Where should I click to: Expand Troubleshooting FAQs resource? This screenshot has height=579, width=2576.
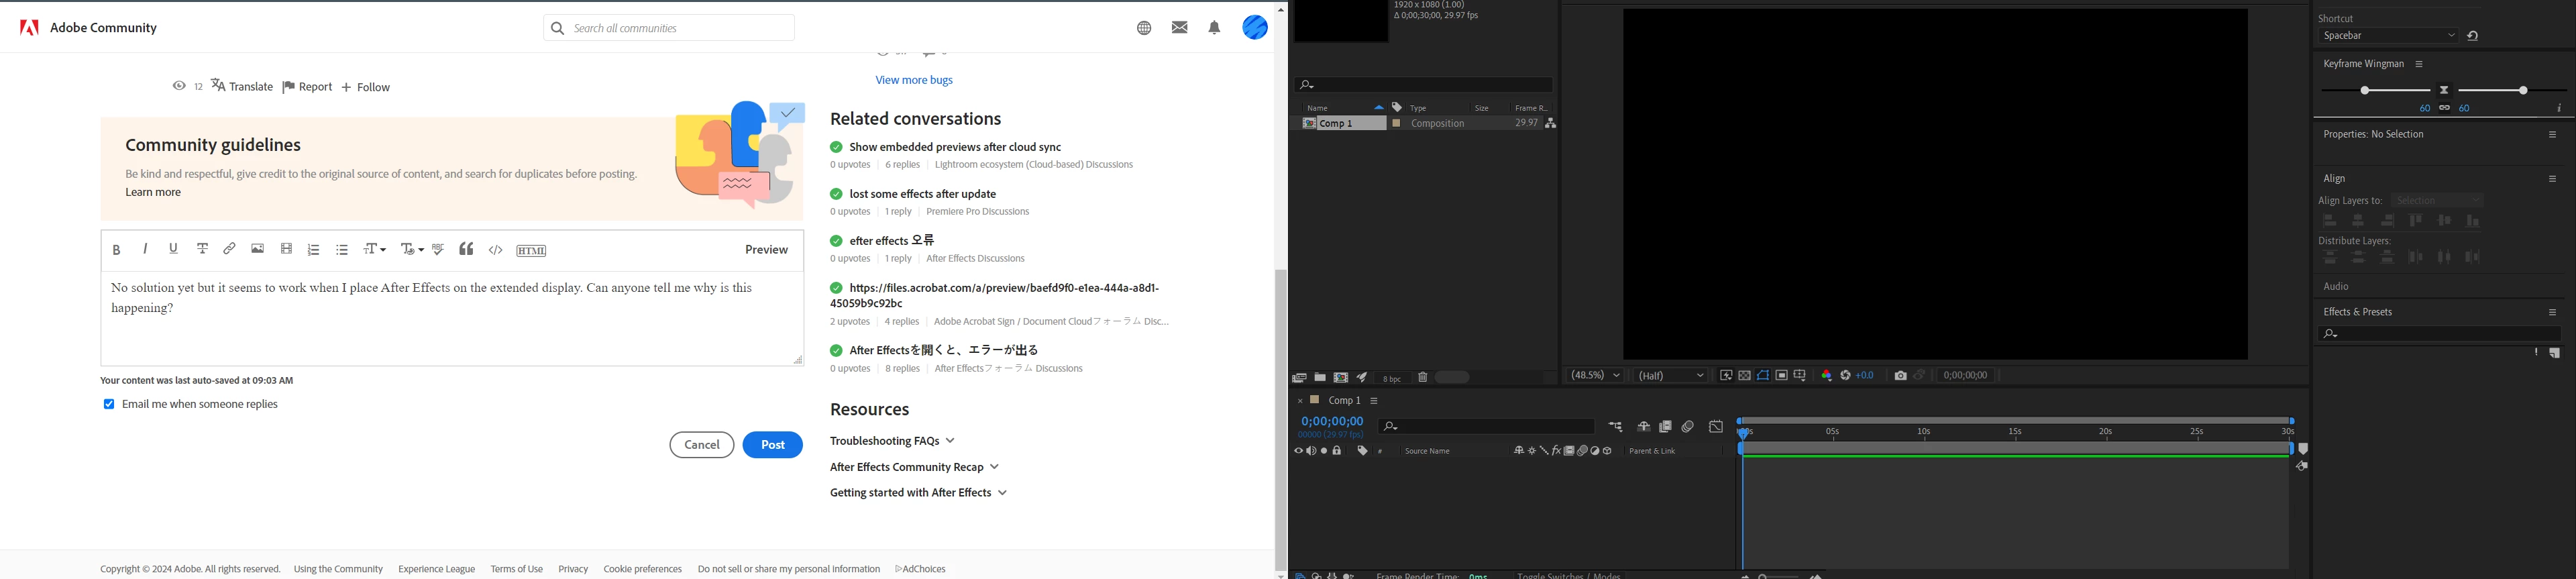[892, 441]
